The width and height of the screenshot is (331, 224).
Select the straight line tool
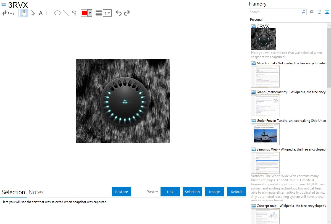pos(66,13)
